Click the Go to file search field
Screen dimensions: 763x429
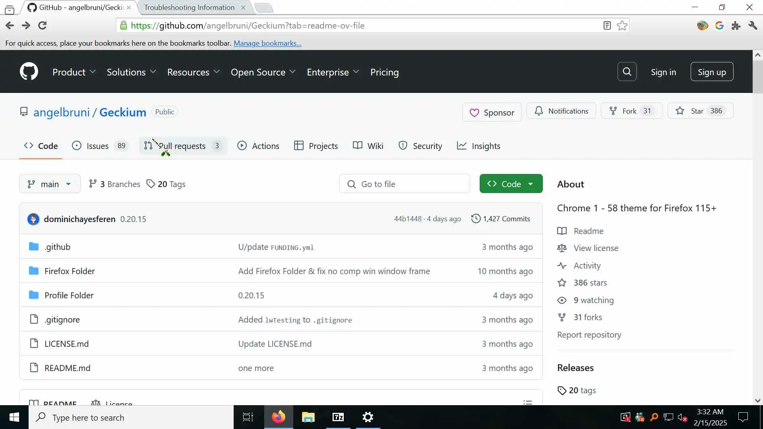tap(405, 184)
